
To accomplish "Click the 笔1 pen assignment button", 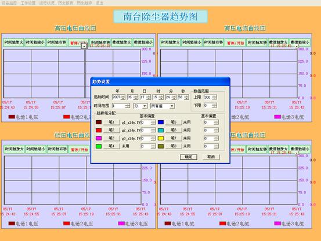I will tap(111, 122).
